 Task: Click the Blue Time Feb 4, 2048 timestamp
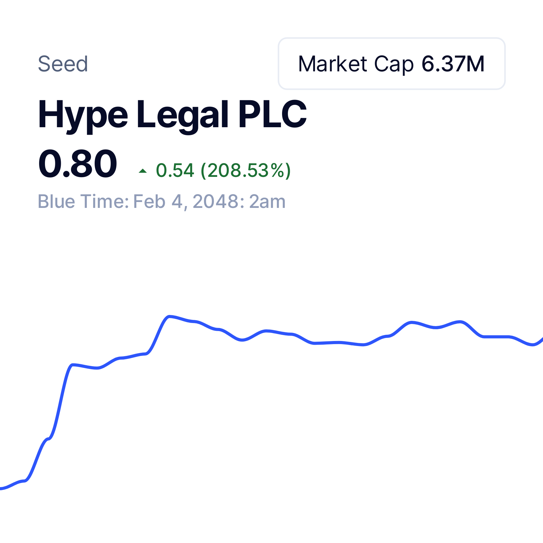click(x=162, y=202)
